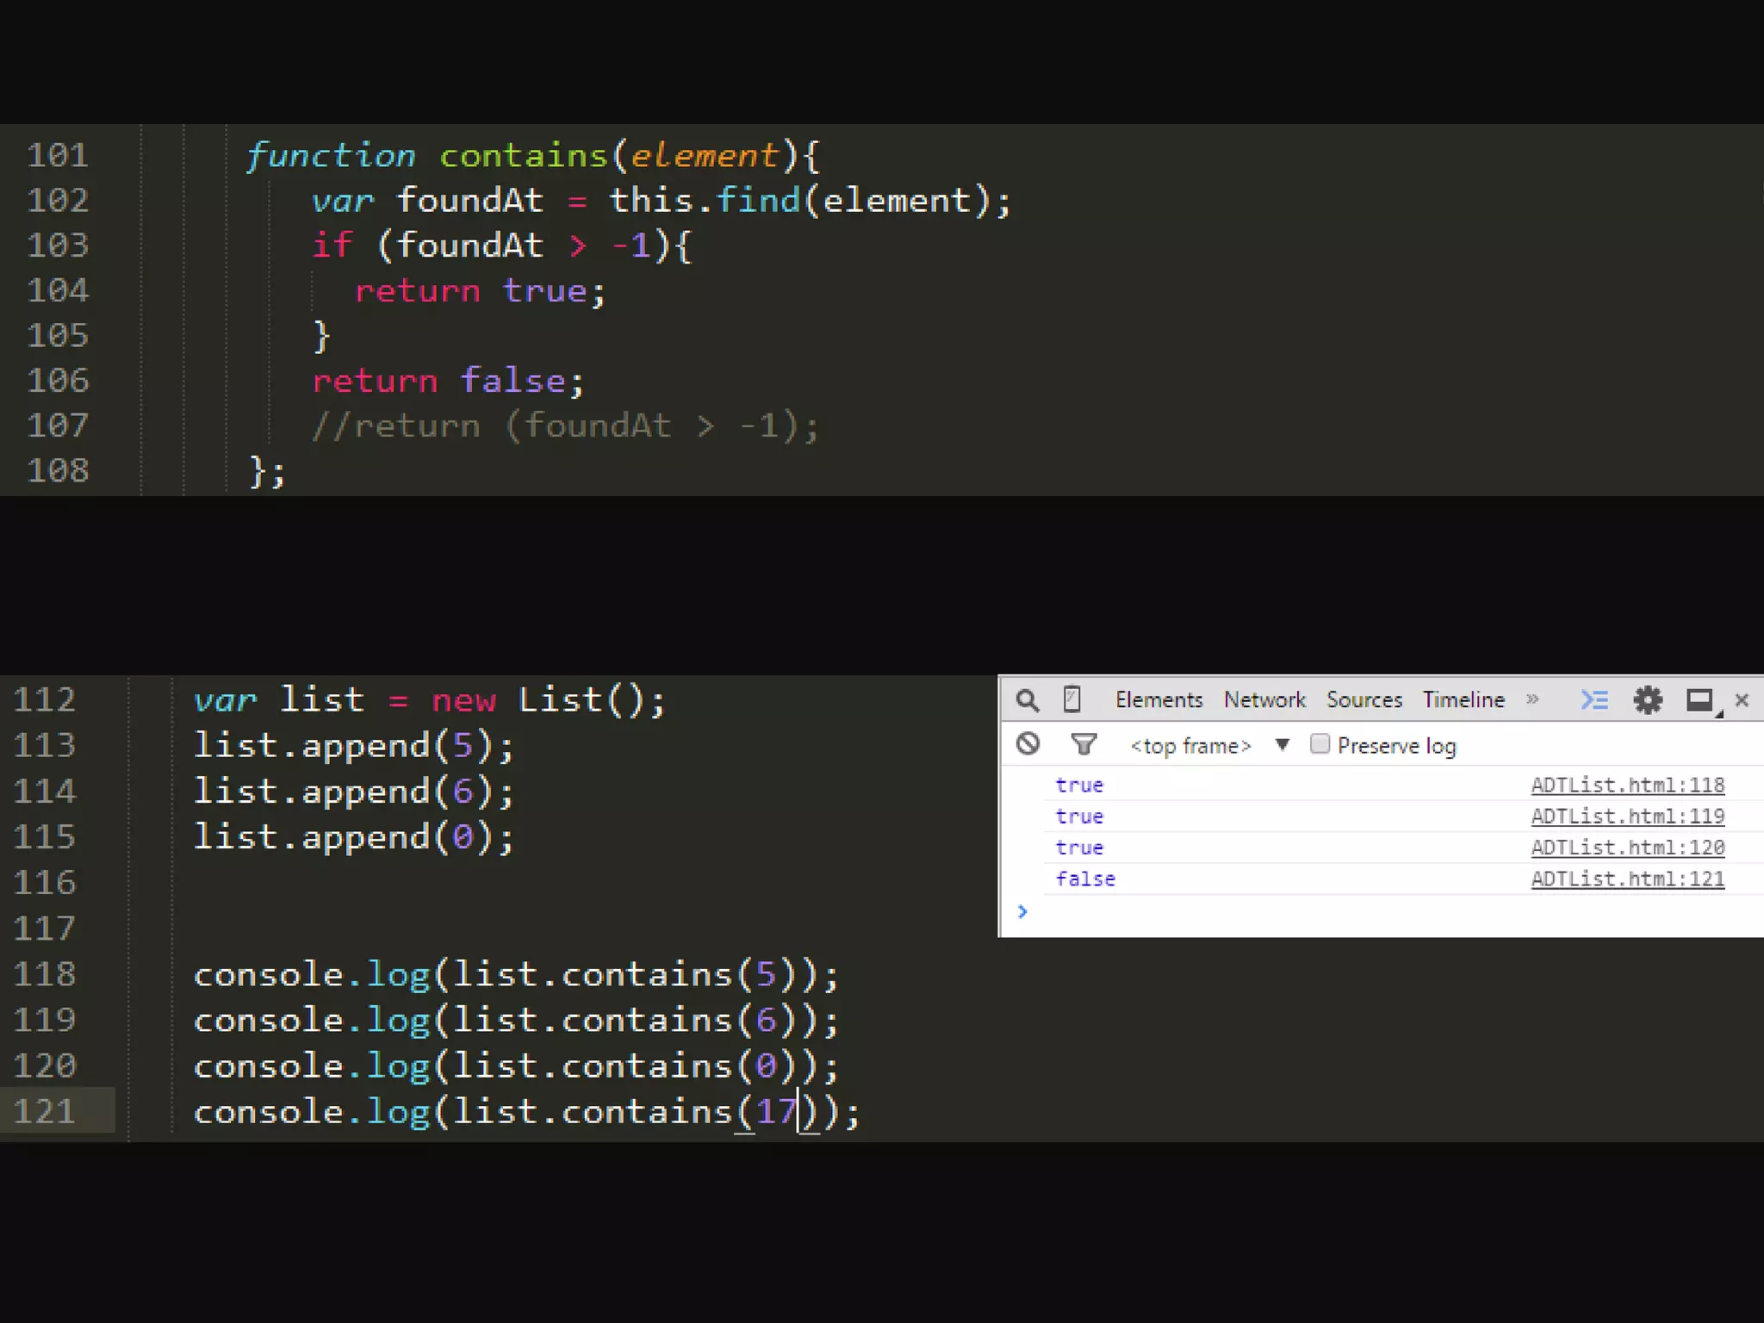Toggle the device mode phone icon
Viewport: 1764px width, 1323px height.
(x=1071, y=699)
